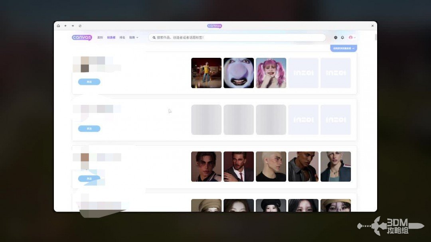This screenshot has height=242, width=431.
Task: Open the 类别 category tab
Action: point(100,37)
